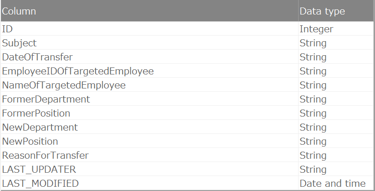Image resolution: width=375 pixels, height=191 pixels.
Task: Click the Data type header cell
Action: point(322,11)
